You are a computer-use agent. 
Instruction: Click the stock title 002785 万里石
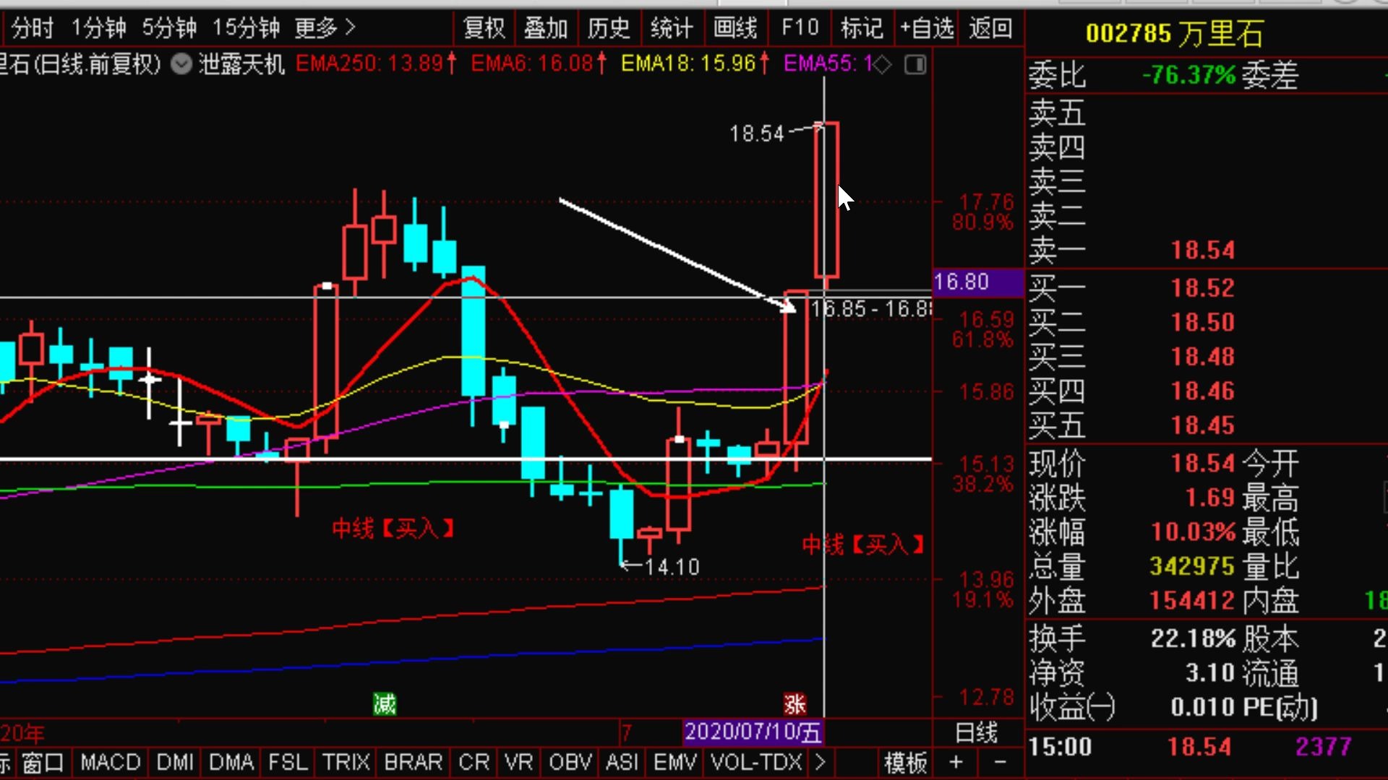[x=1175, y=34]
